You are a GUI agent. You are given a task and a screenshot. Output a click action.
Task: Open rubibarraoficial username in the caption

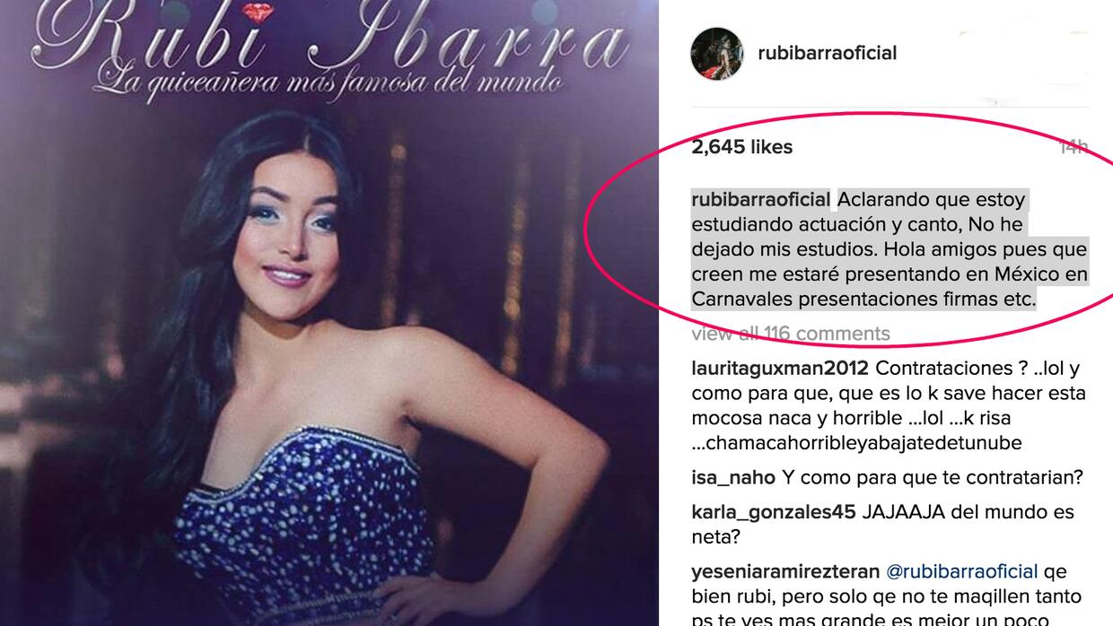click(x=761, y=199)
